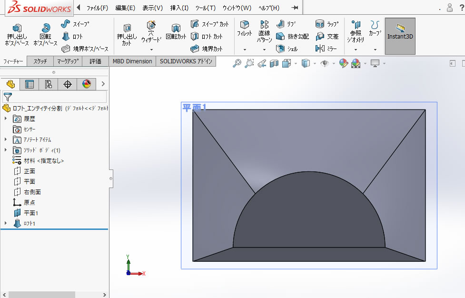The height and width of the screenshot is (298, 465).
Task: Open the 表示(V) menu
Action: pos(152,8)
